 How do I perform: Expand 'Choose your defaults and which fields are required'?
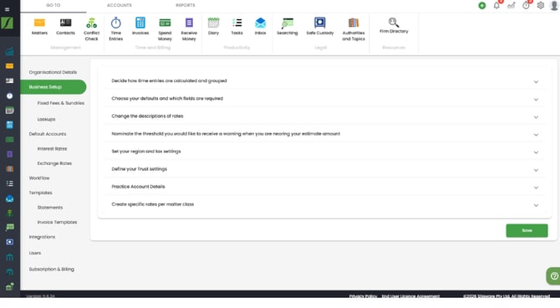(x=324, y=99)
